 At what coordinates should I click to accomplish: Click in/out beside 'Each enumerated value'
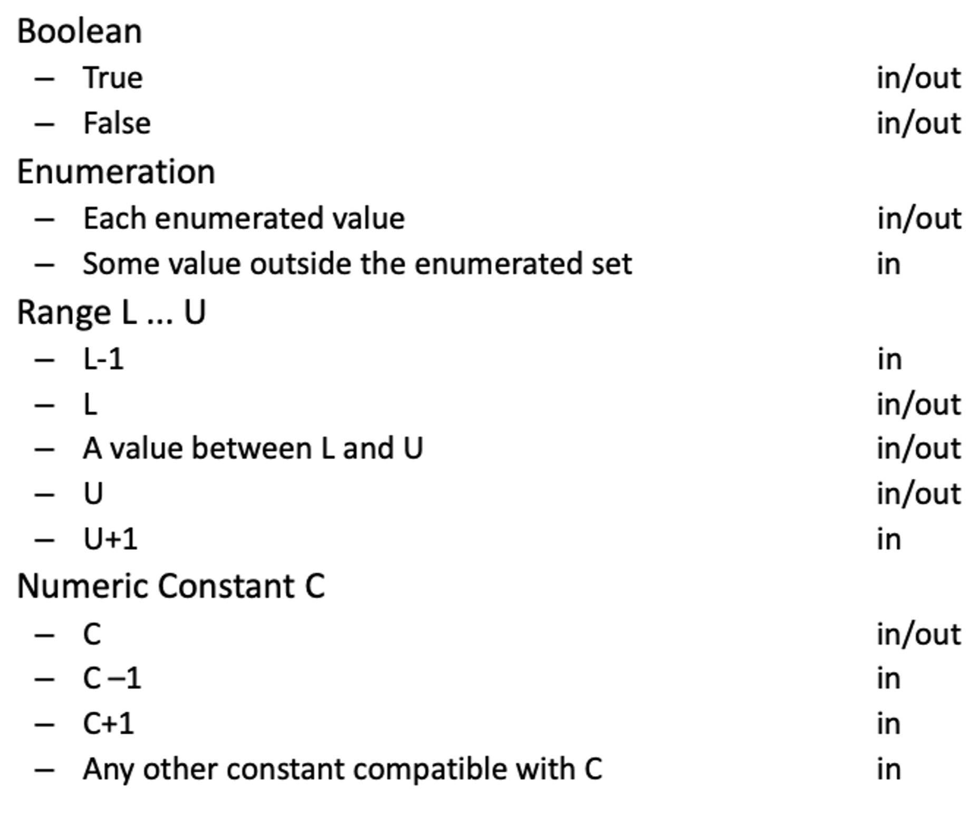[x=919, y=218]
